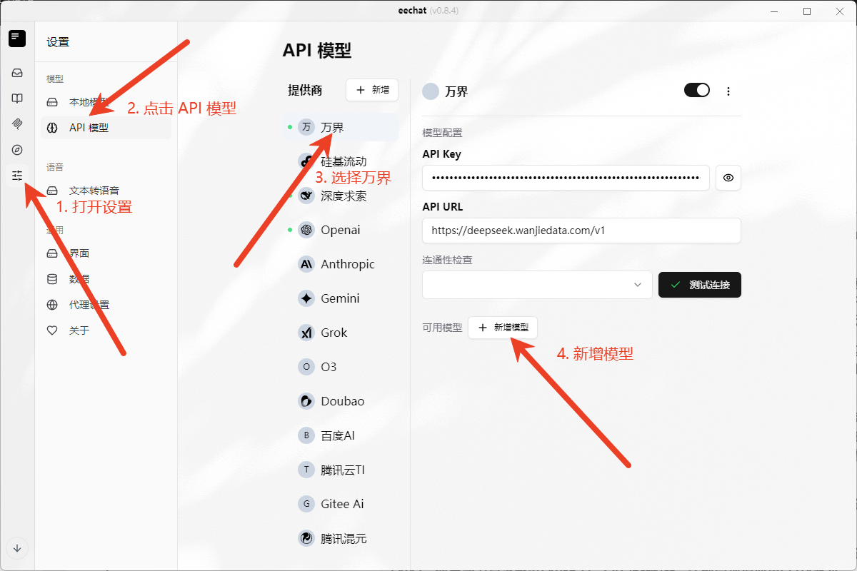Select the 腾讯云TI provider label
857x571 pixels.
[x=344, y=470]
